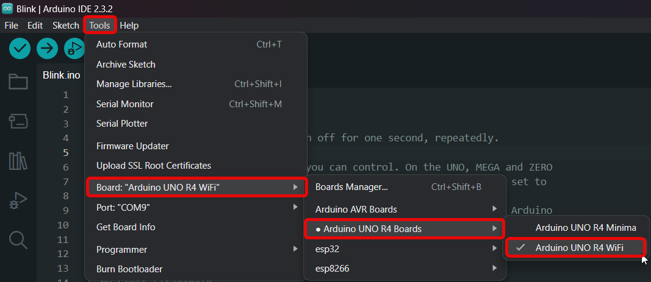Click the Verify checkmark button
Viewport: 651px width, 282px height.
click(20, 49)
